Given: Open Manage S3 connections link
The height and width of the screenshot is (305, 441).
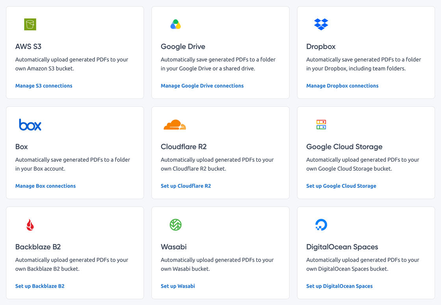Looking at the screenshot, I should point(44,86).
